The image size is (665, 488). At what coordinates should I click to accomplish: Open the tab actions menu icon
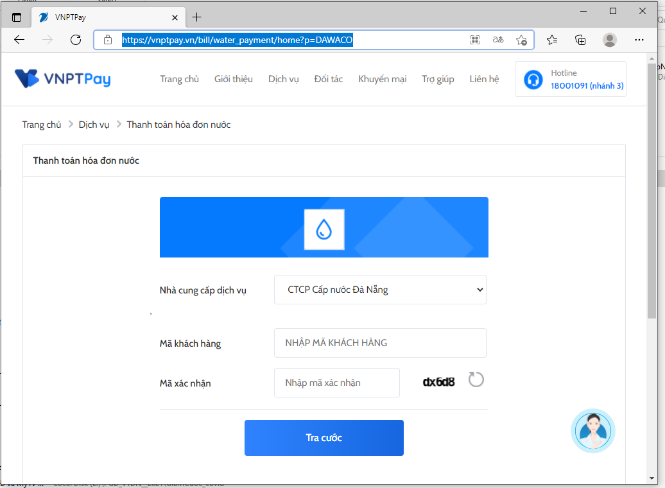(17, 17)
